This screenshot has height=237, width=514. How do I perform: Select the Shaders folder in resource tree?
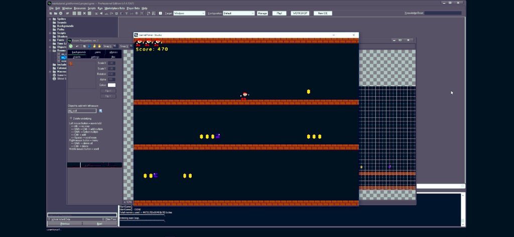point(62,37)
